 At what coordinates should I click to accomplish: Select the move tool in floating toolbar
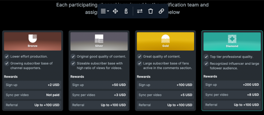point(115,11)
